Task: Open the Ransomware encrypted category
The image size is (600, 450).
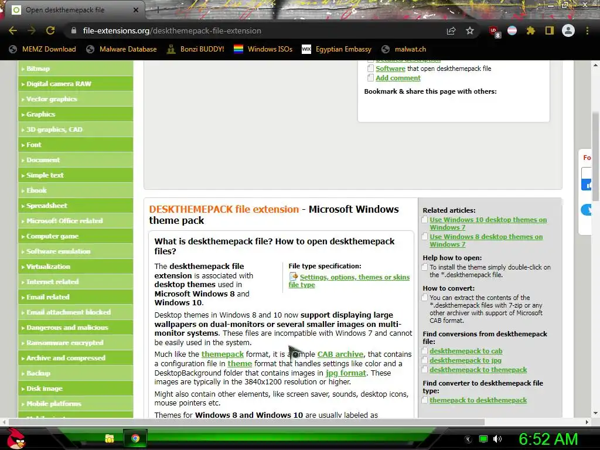Action: [x=76, y=342]
